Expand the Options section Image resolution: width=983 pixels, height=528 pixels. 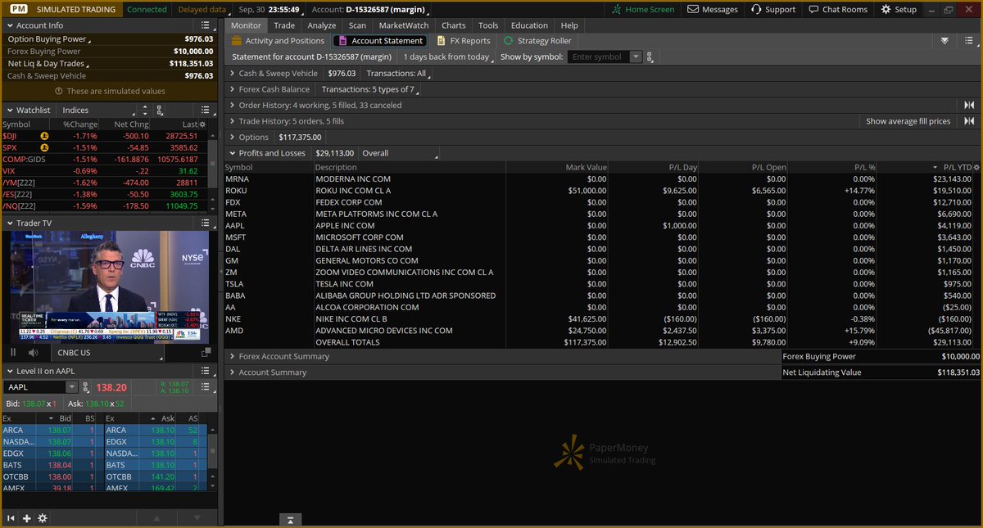click(x=232, y=137)
